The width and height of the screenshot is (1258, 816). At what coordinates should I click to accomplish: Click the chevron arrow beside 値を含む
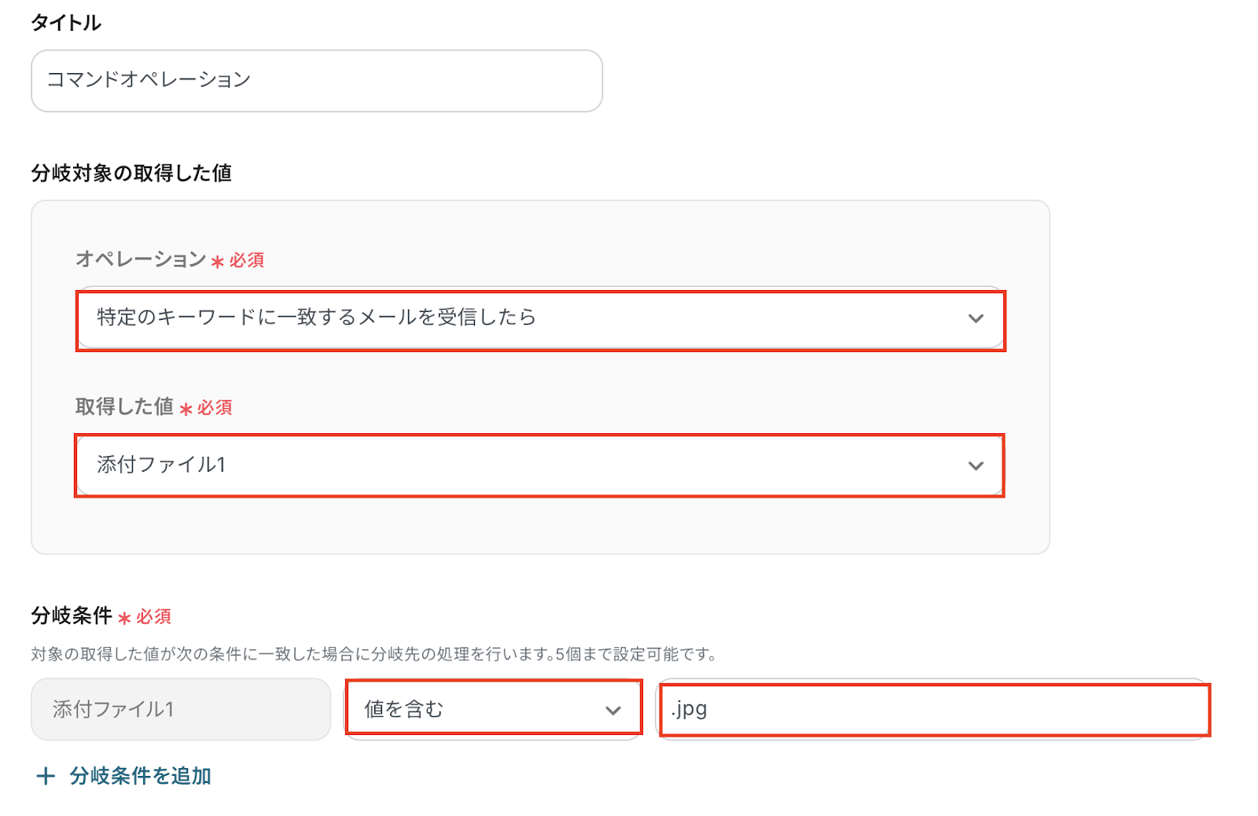click(x=613, y=710)
